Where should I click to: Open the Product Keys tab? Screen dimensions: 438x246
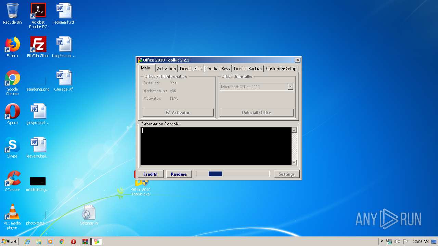tap(218, 68)
